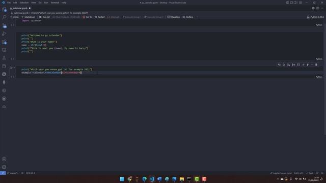Show notifications bell in status bar
The image size is (326, 183).
pos(322,173)
